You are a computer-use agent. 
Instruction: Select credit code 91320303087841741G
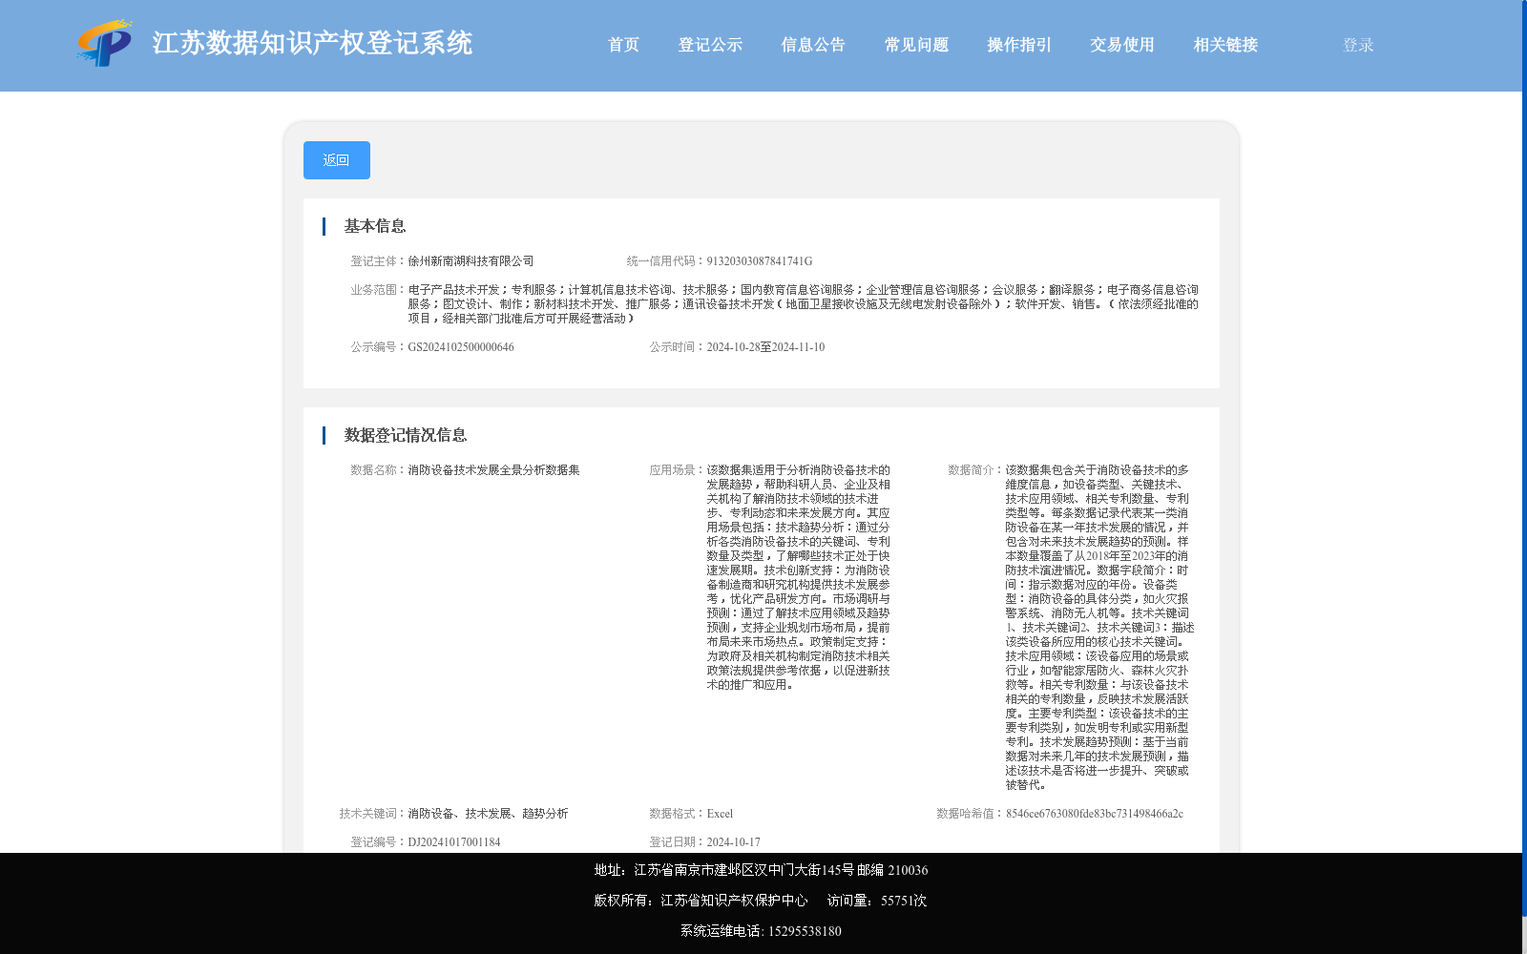coord(760,261)
